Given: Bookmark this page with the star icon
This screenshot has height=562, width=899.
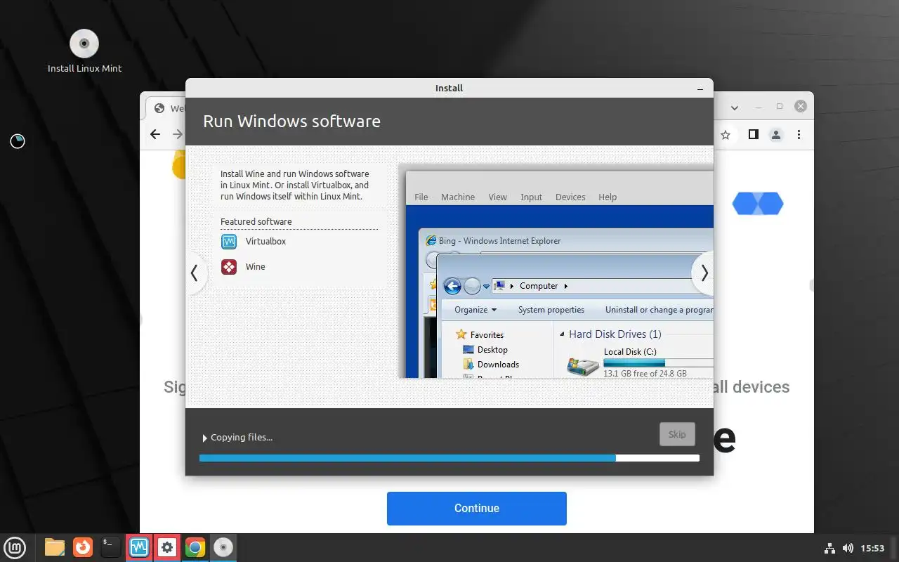Looking at the screenshot, I should 726,134.
